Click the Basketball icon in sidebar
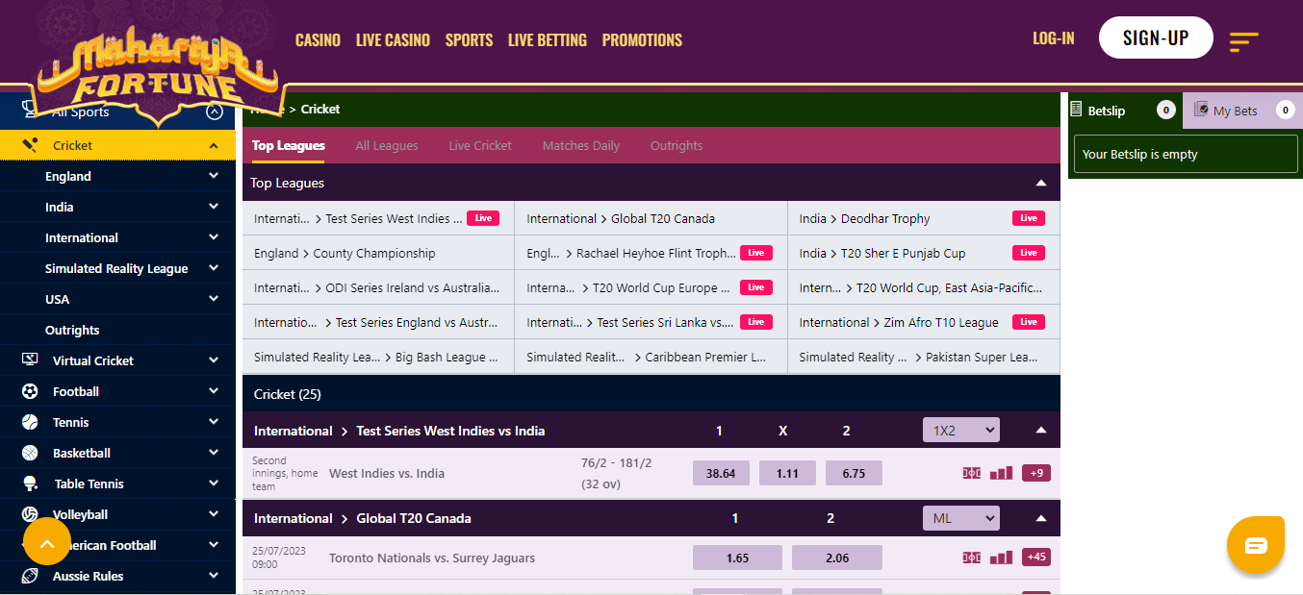 pyautogui.click(x=30, y=453)
